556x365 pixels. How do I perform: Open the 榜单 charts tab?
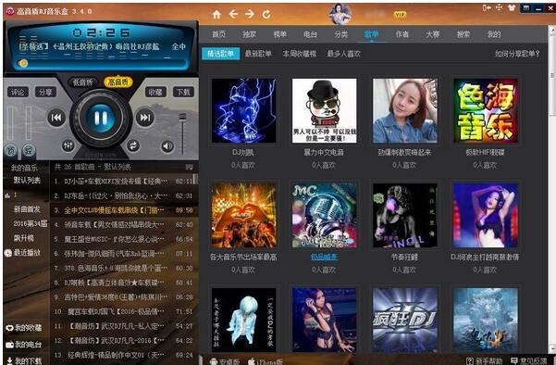(x=279, y=34)
